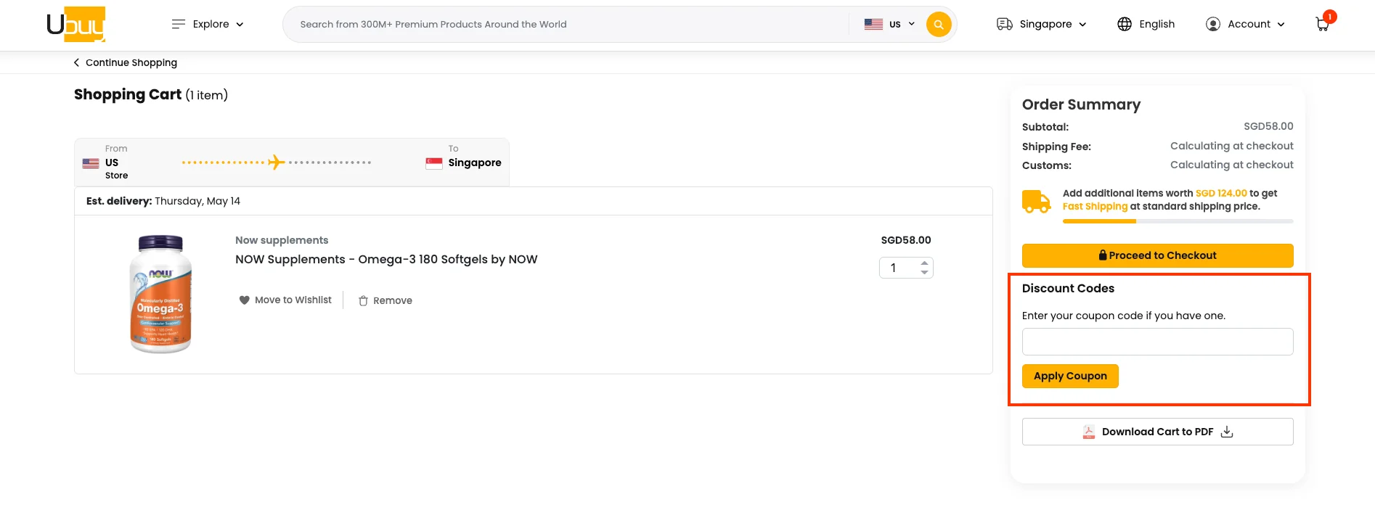The height and width of the screenshot is (510, 1375).
Task: Open the US store selector dropdown
Action: coord(889,24)
